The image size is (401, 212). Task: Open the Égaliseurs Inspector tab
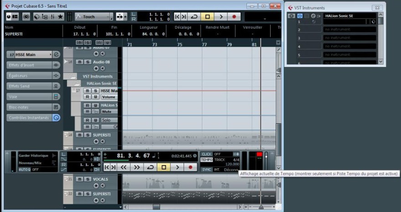pyautogui.click(x=29, y=76)
